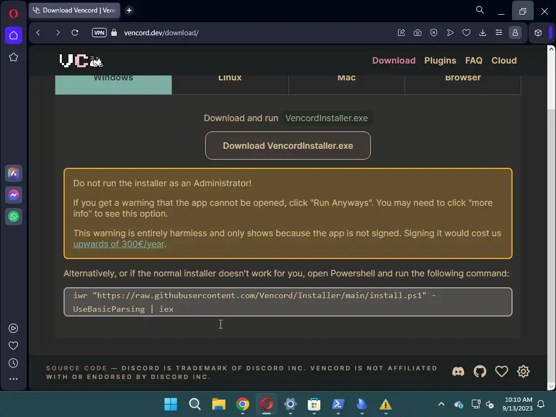Open the Plugins nav link

pyautogui.click(x=440, y=61)
